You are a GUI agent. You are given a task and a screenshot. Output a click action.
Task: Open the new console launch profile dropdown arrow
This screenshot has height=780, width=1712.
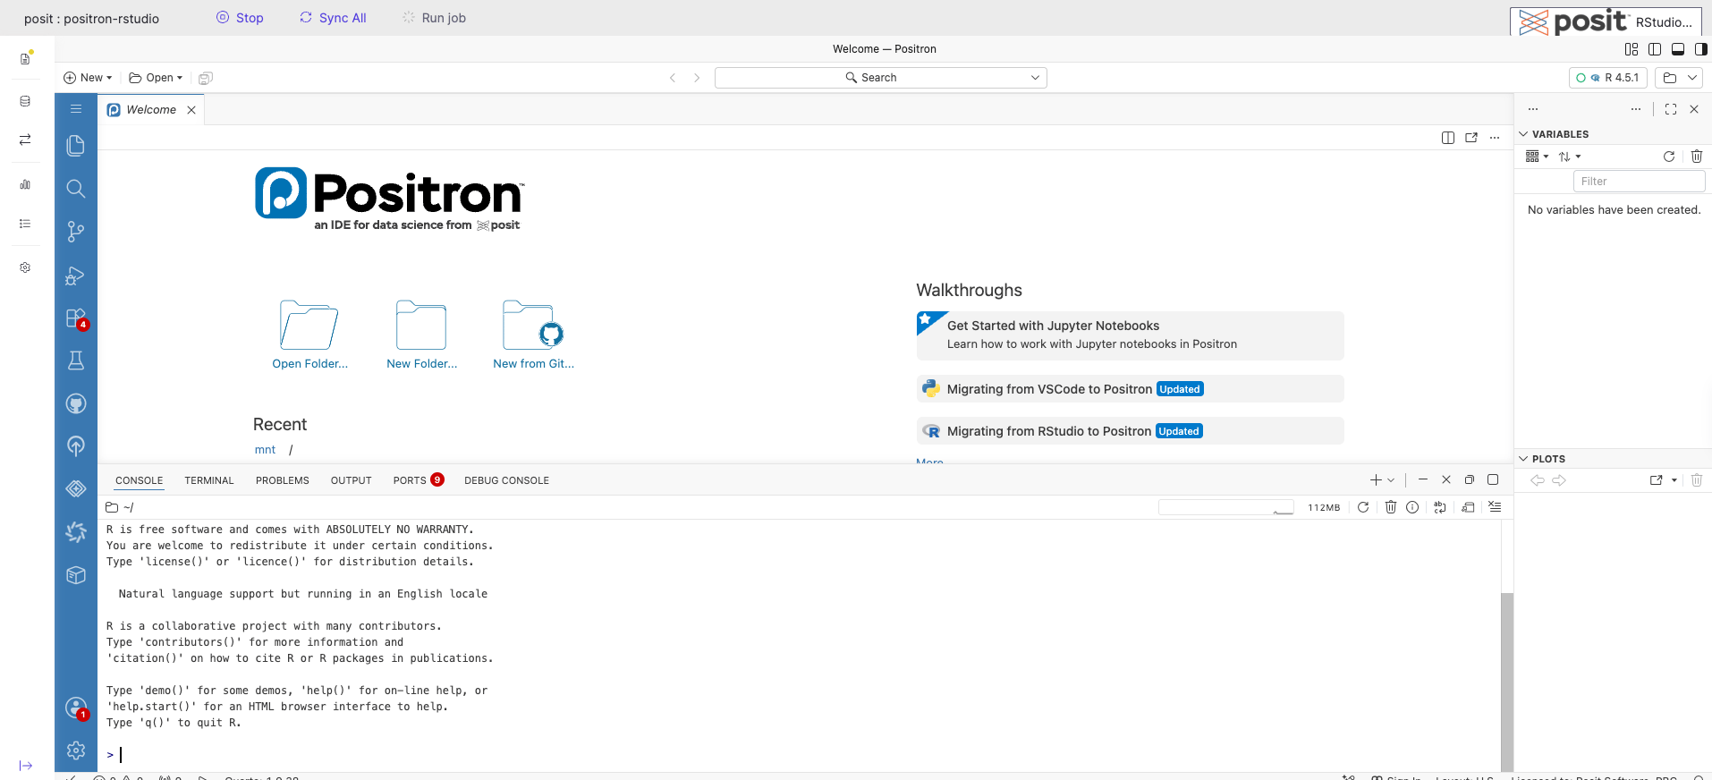pos(1391,480)
